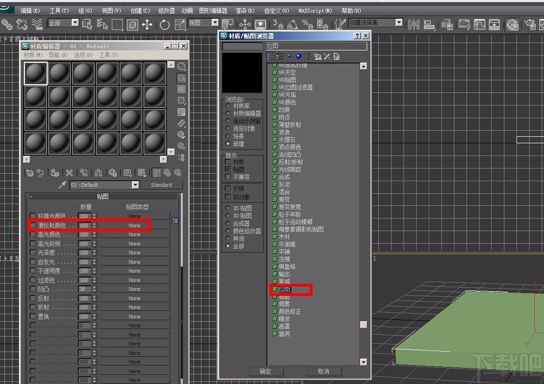This screenshot has width=544, height=384.
Task: Click the 显示最终结果 icon
Action: click(x=157, y=173)
